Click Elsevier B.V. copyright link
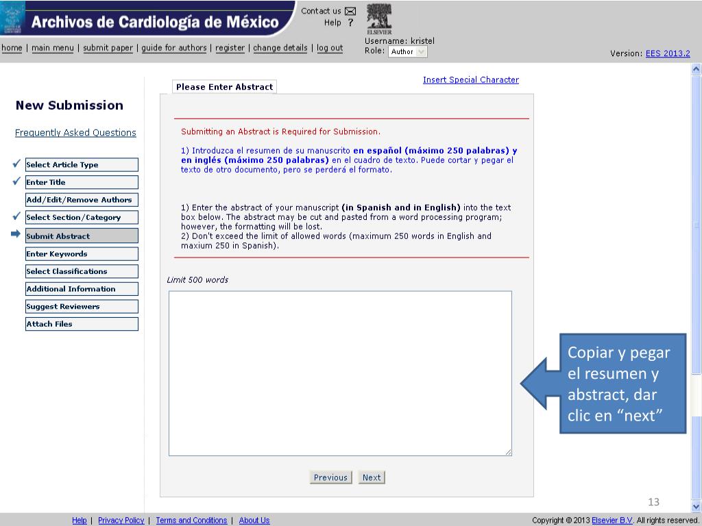This screenshot has height=526, width=702. point(612,521)
